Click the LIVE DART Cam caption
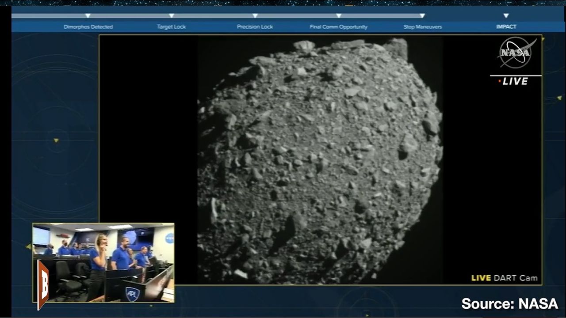 pyautogui.click(x=504, y=278)
